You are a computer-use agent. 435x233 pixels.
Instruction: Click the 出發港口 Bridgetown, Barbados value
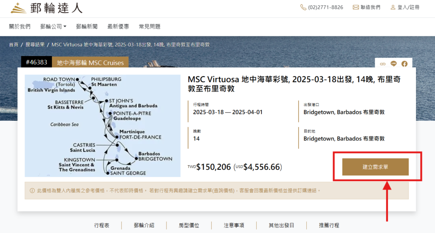click(x=344, y=112)
